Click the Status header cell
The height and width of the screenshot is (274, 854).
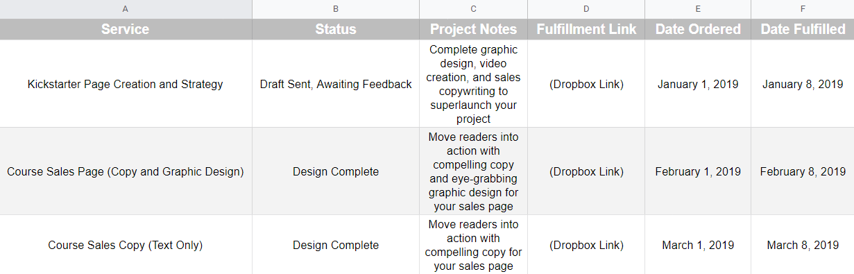click(336, 29)
